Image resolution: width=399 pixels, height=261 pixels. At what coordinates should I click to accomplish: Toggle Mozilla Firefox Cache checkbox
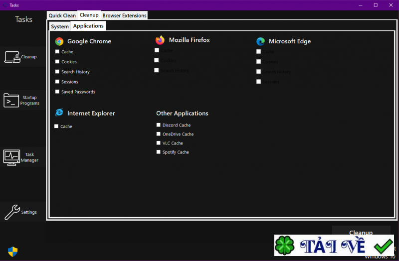tap(157, 50)
